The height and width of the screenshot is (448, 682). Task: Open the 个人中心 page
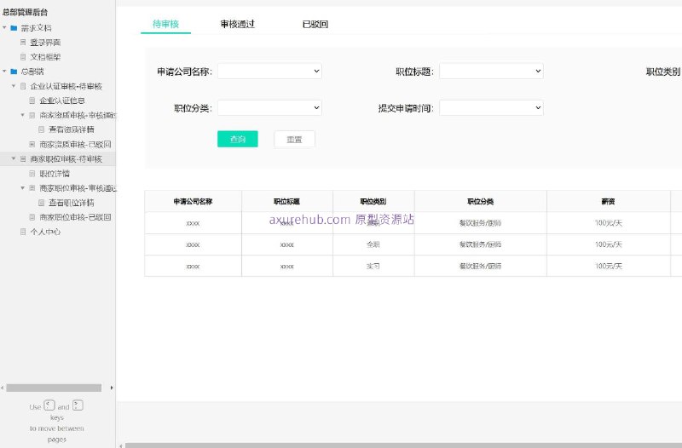(x=45, y=232)
